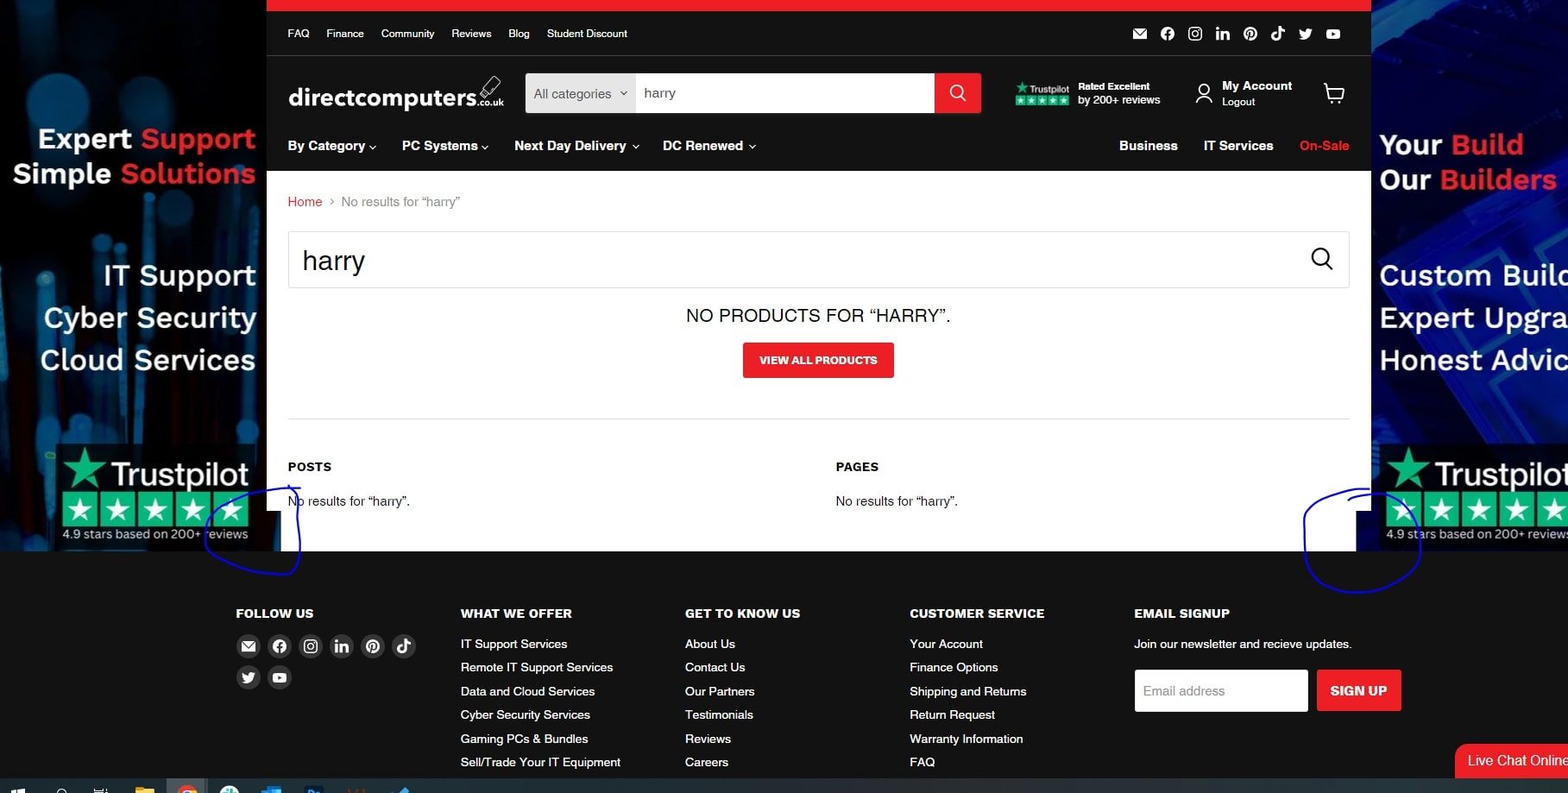Open the footer Follow Us TikTok icon

(x=404, y=646)
